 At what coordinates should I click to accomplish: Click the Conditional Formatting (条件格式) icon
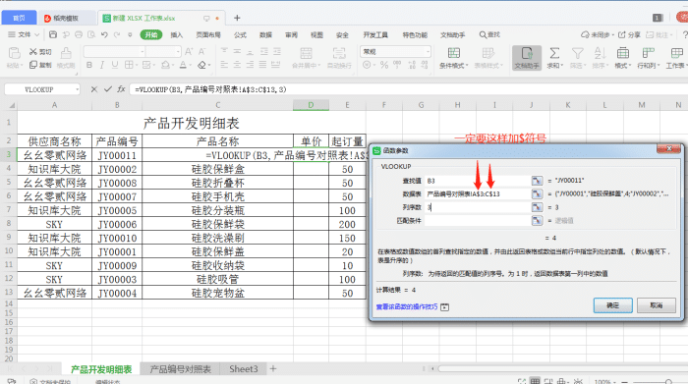tap(454, 53)
